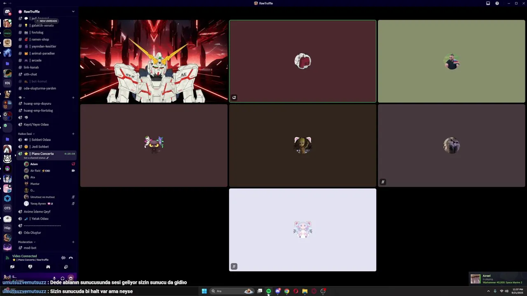The image size is (527, 296).
Task: Deafen with the headphones icon
Action: click(x=63, y=278)
